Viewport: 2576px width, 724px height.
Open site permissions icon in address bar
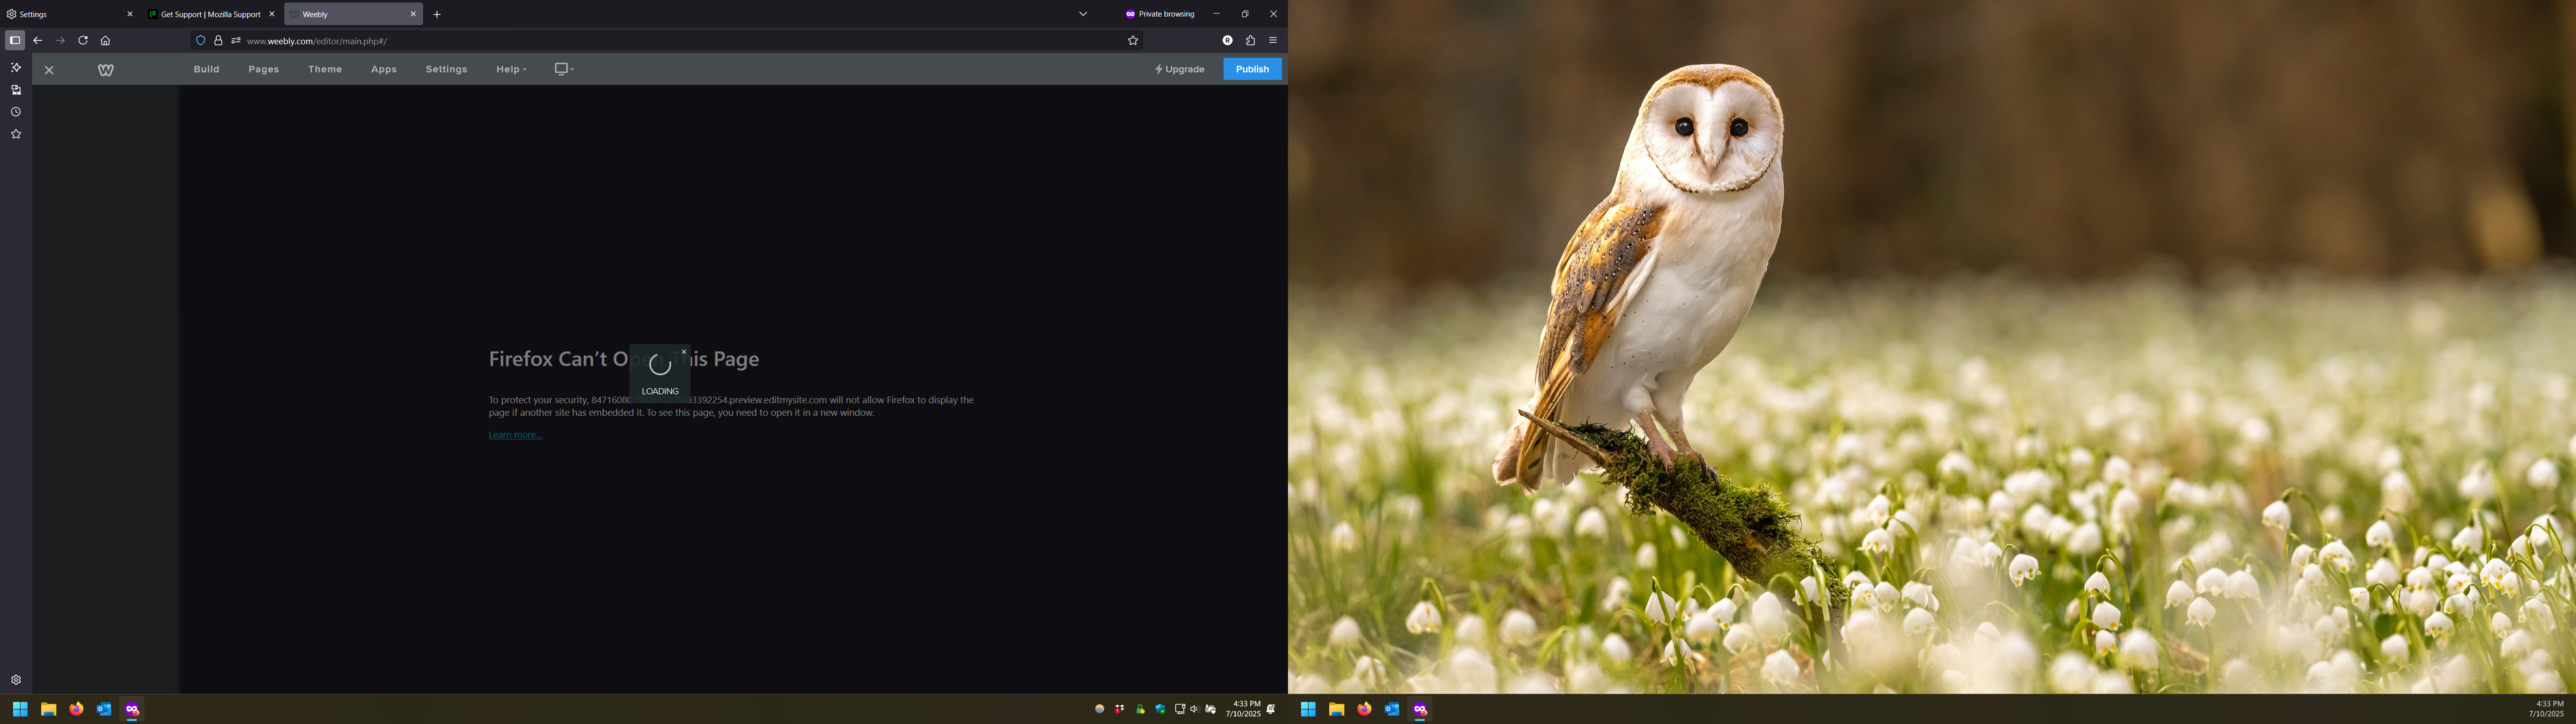(x=236, y=41)
